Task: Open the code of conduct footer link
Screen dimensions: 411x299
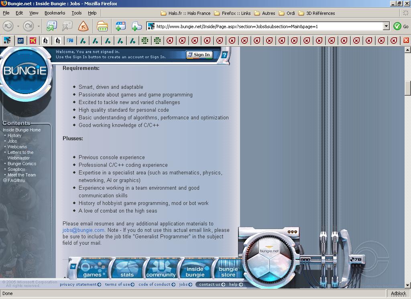Action: 157,284
